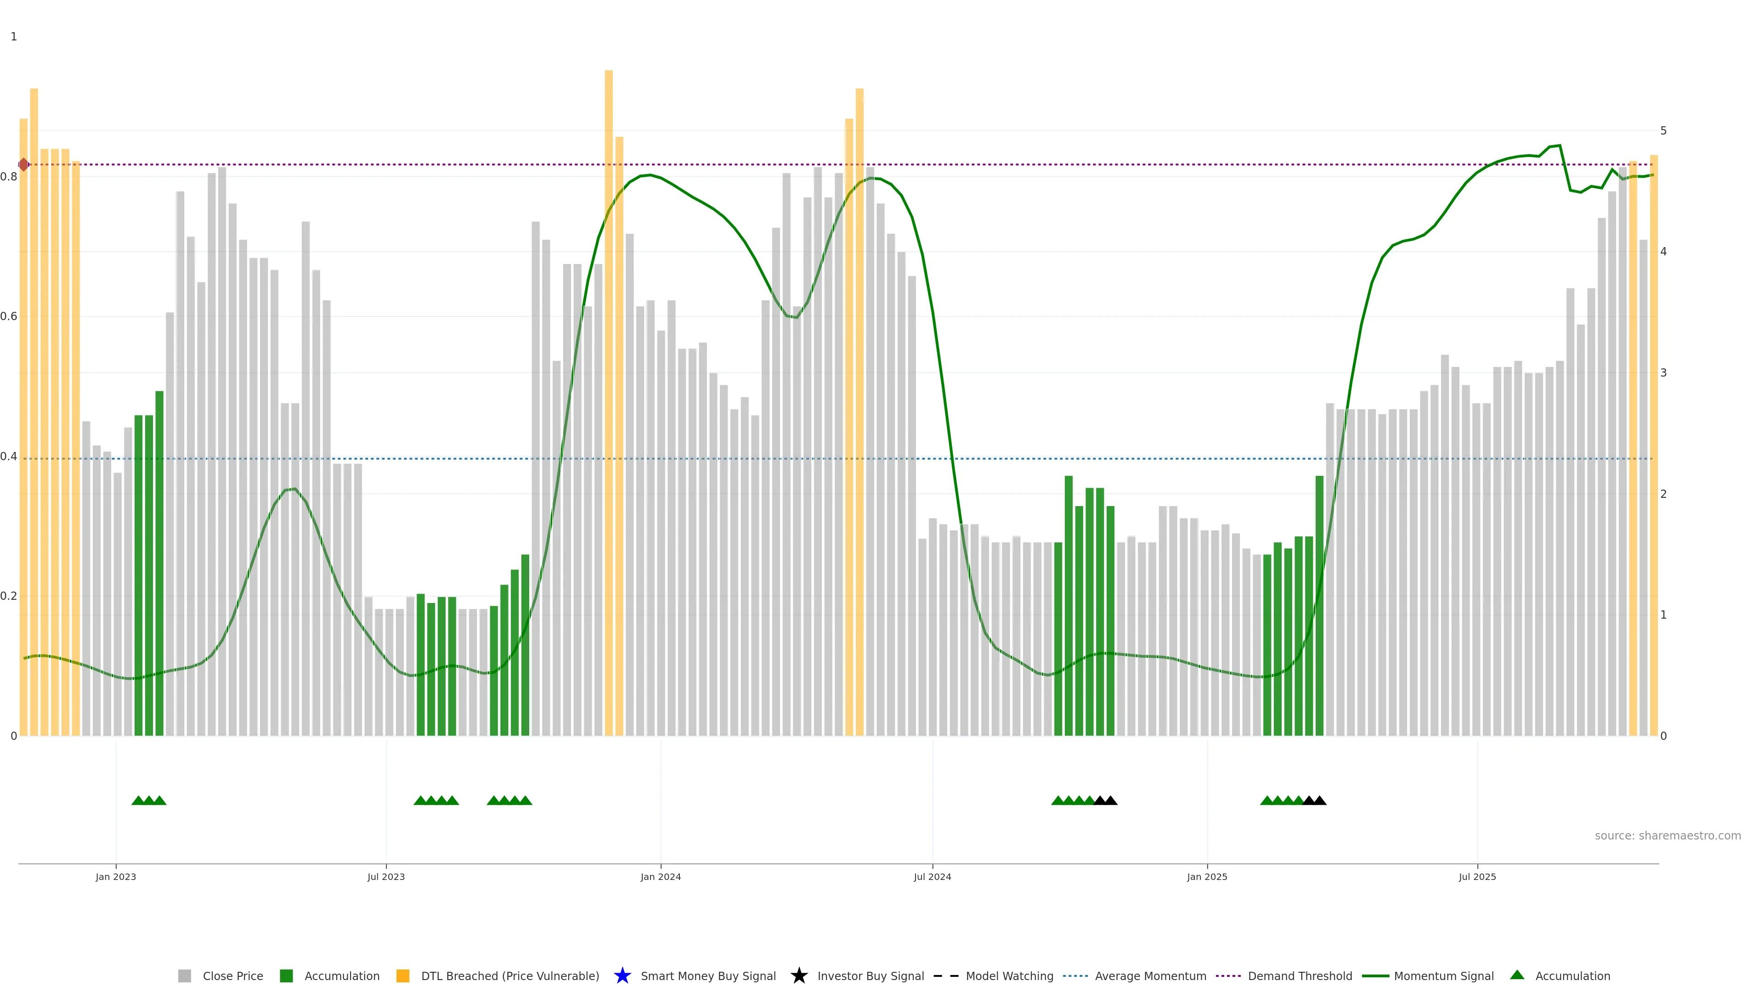Image resolution: width=1764 pixels, height=992 pixels.
Task: Toggle the Accumulation label beside the green square
Action: [342, 975]
